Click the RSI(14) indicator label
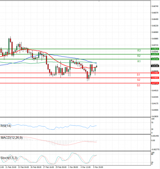The width and height of the screenshot is (160, 169). (6, 126)
